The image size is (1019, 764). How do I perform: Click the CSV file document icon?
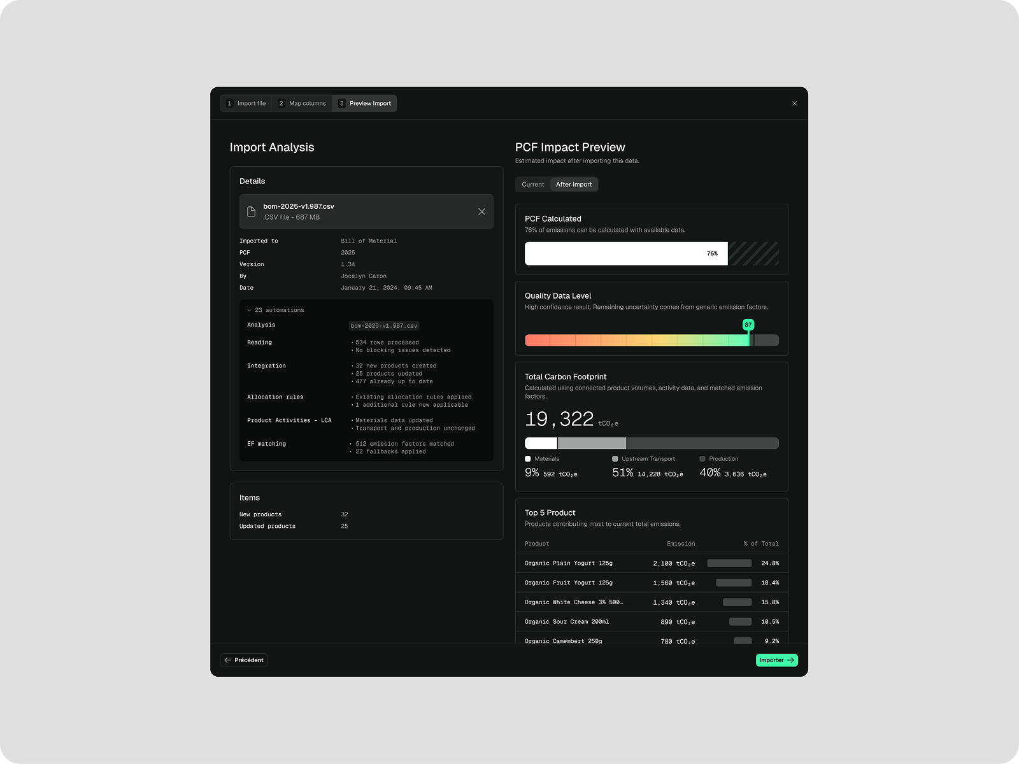pyautogui.click(x=252, y=211)
